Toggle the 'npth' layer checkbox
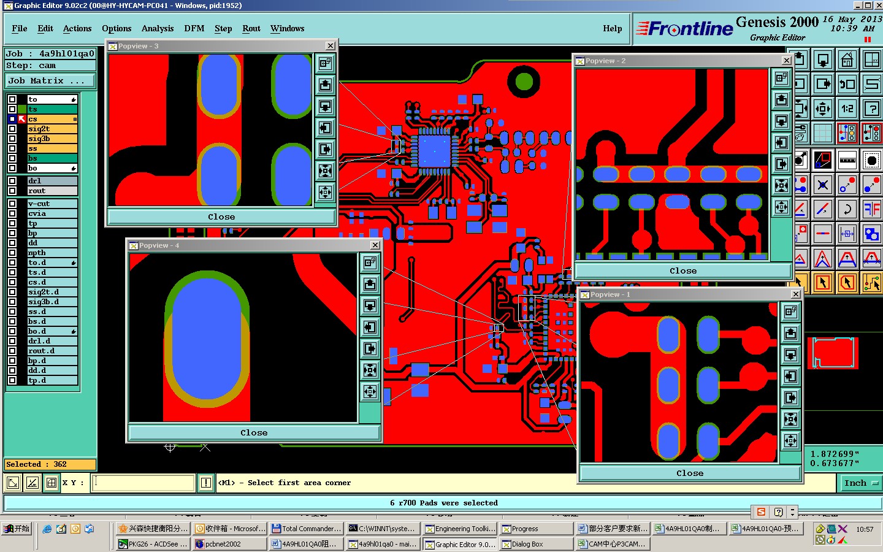Image resolution: width=883 pixels, height=552 pixels. point(12,253)
